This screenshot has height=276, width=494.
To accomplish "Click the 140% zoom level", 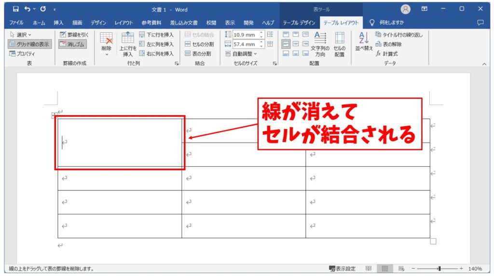I will point(475,269).
